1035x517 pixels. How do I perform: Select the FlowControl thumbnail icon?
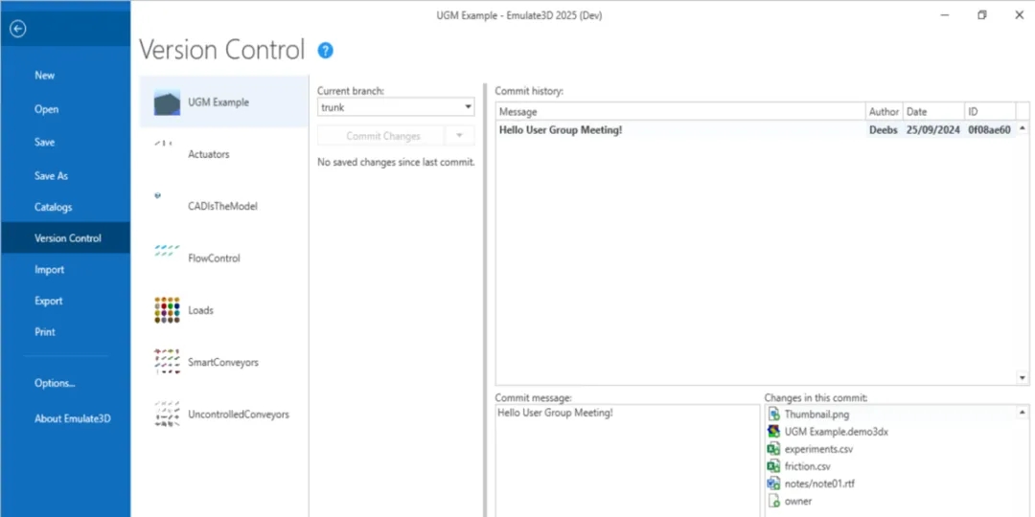click(167, 251)
